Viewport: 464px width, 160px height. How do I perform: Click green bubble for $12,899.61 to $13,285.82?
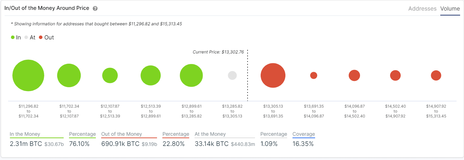[191, 76]
